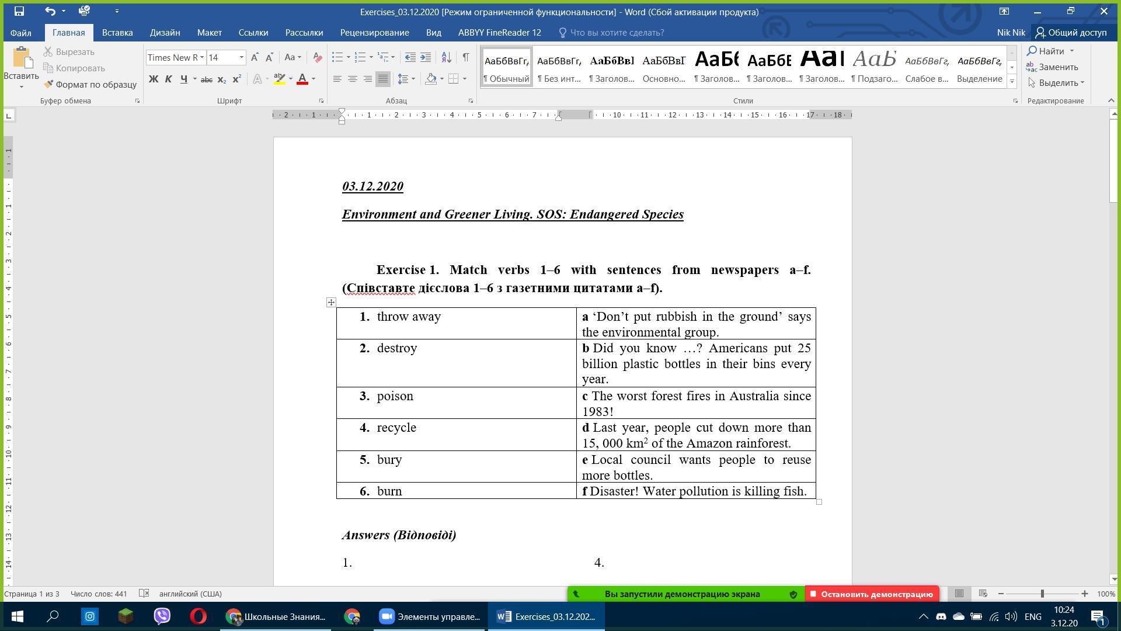Image resolution: width=1121 pixels, height=631 pixels.
Task: Open the Вставка ribbon tab
Action: (x=117, y=33)
